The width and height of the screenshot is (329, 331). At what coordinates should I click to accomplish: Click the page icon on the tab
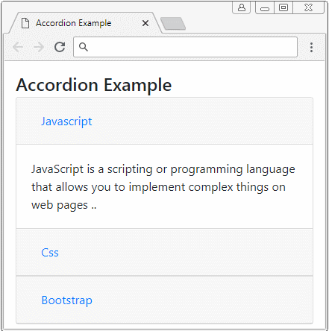point(25,23)
